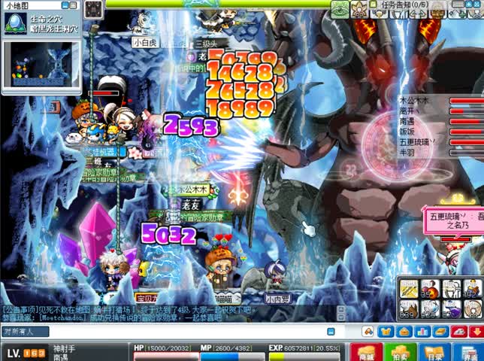Click the green-plus buff icon
484x361 pixels.
coord(458,14)
